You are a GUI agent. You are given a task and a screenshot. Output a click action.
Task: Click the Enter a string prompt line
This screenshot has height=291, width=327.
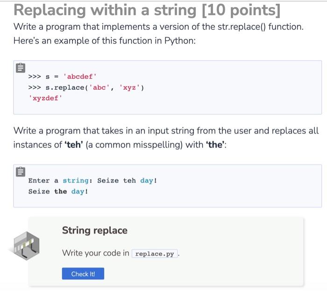[92, 181]
